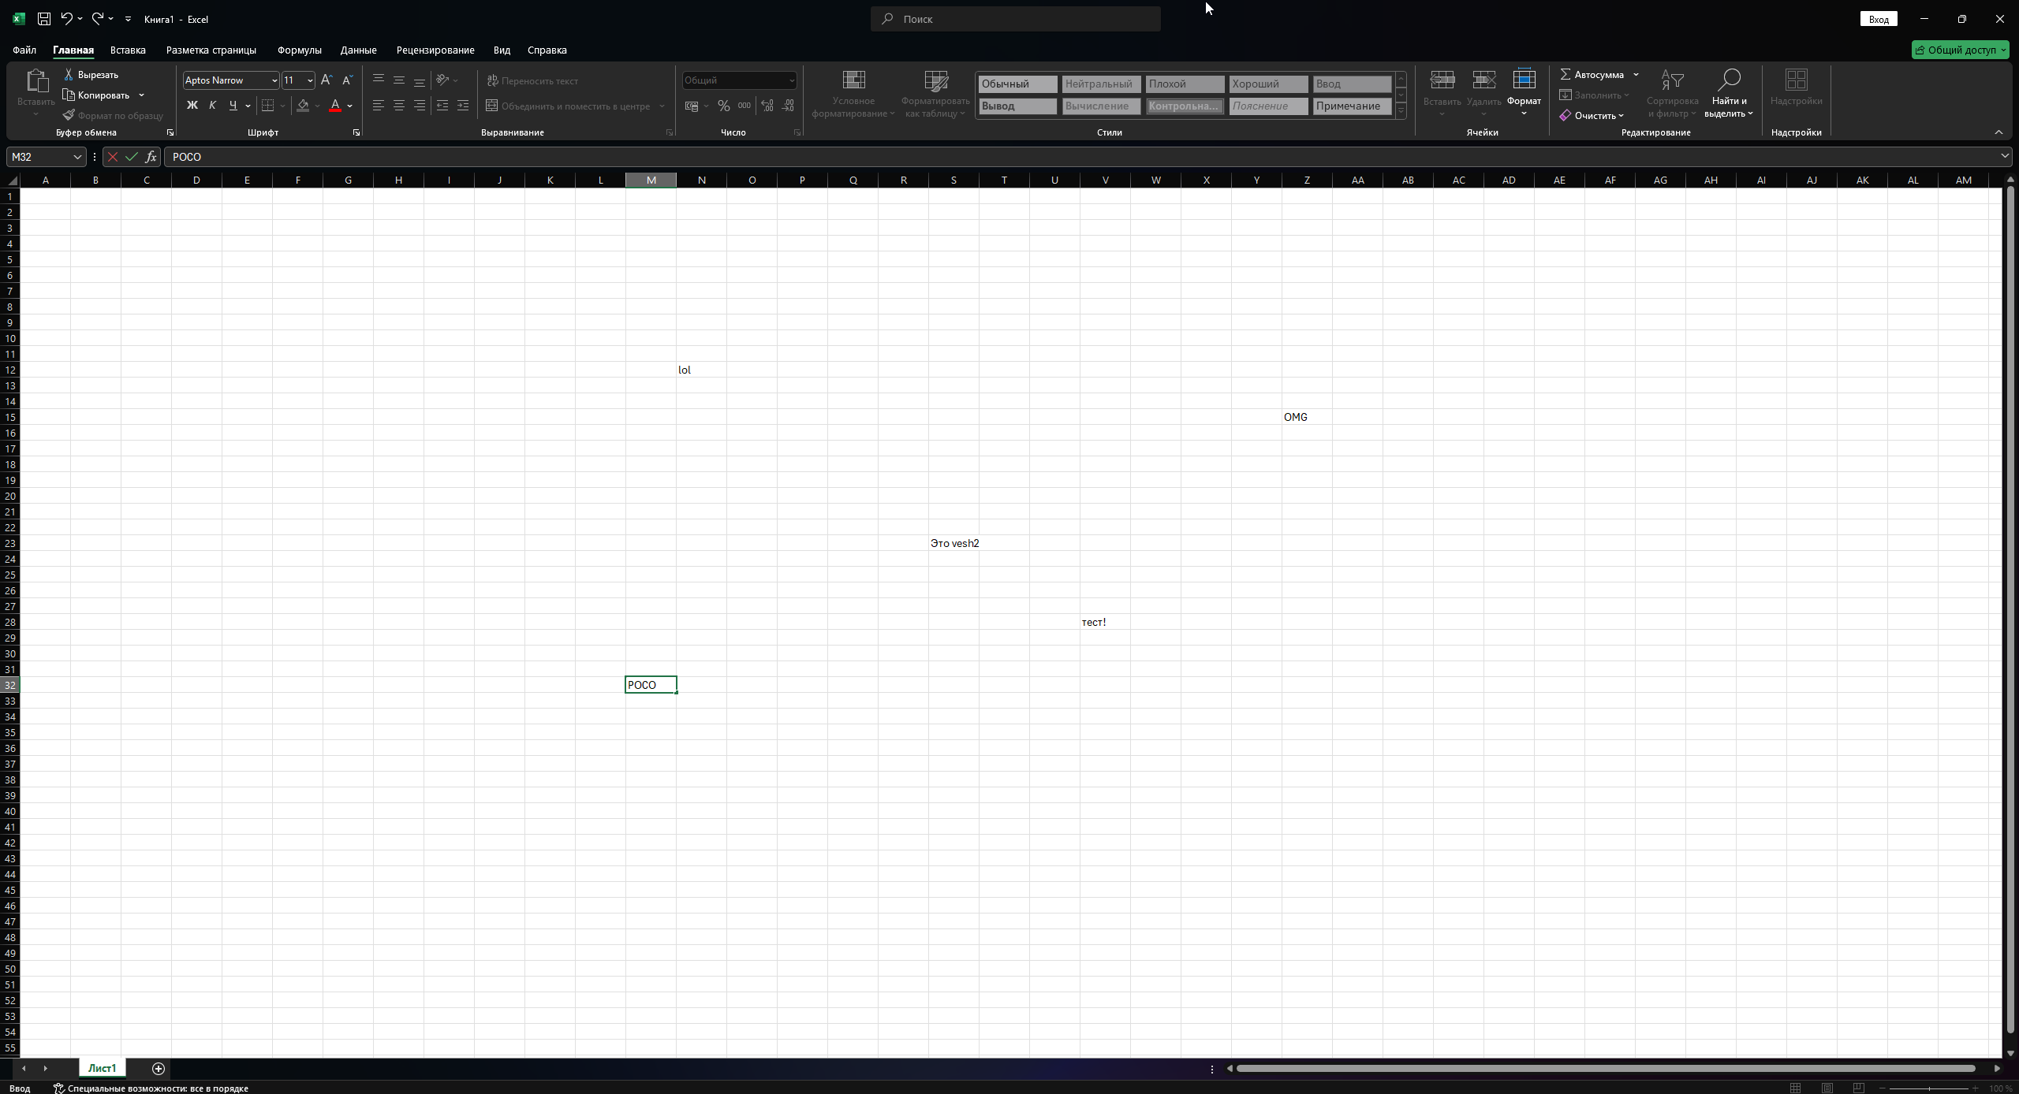This screenshot has width=2019, height=1094.
Task: Expand the Name Box dropdown
Action: point(77,157)
